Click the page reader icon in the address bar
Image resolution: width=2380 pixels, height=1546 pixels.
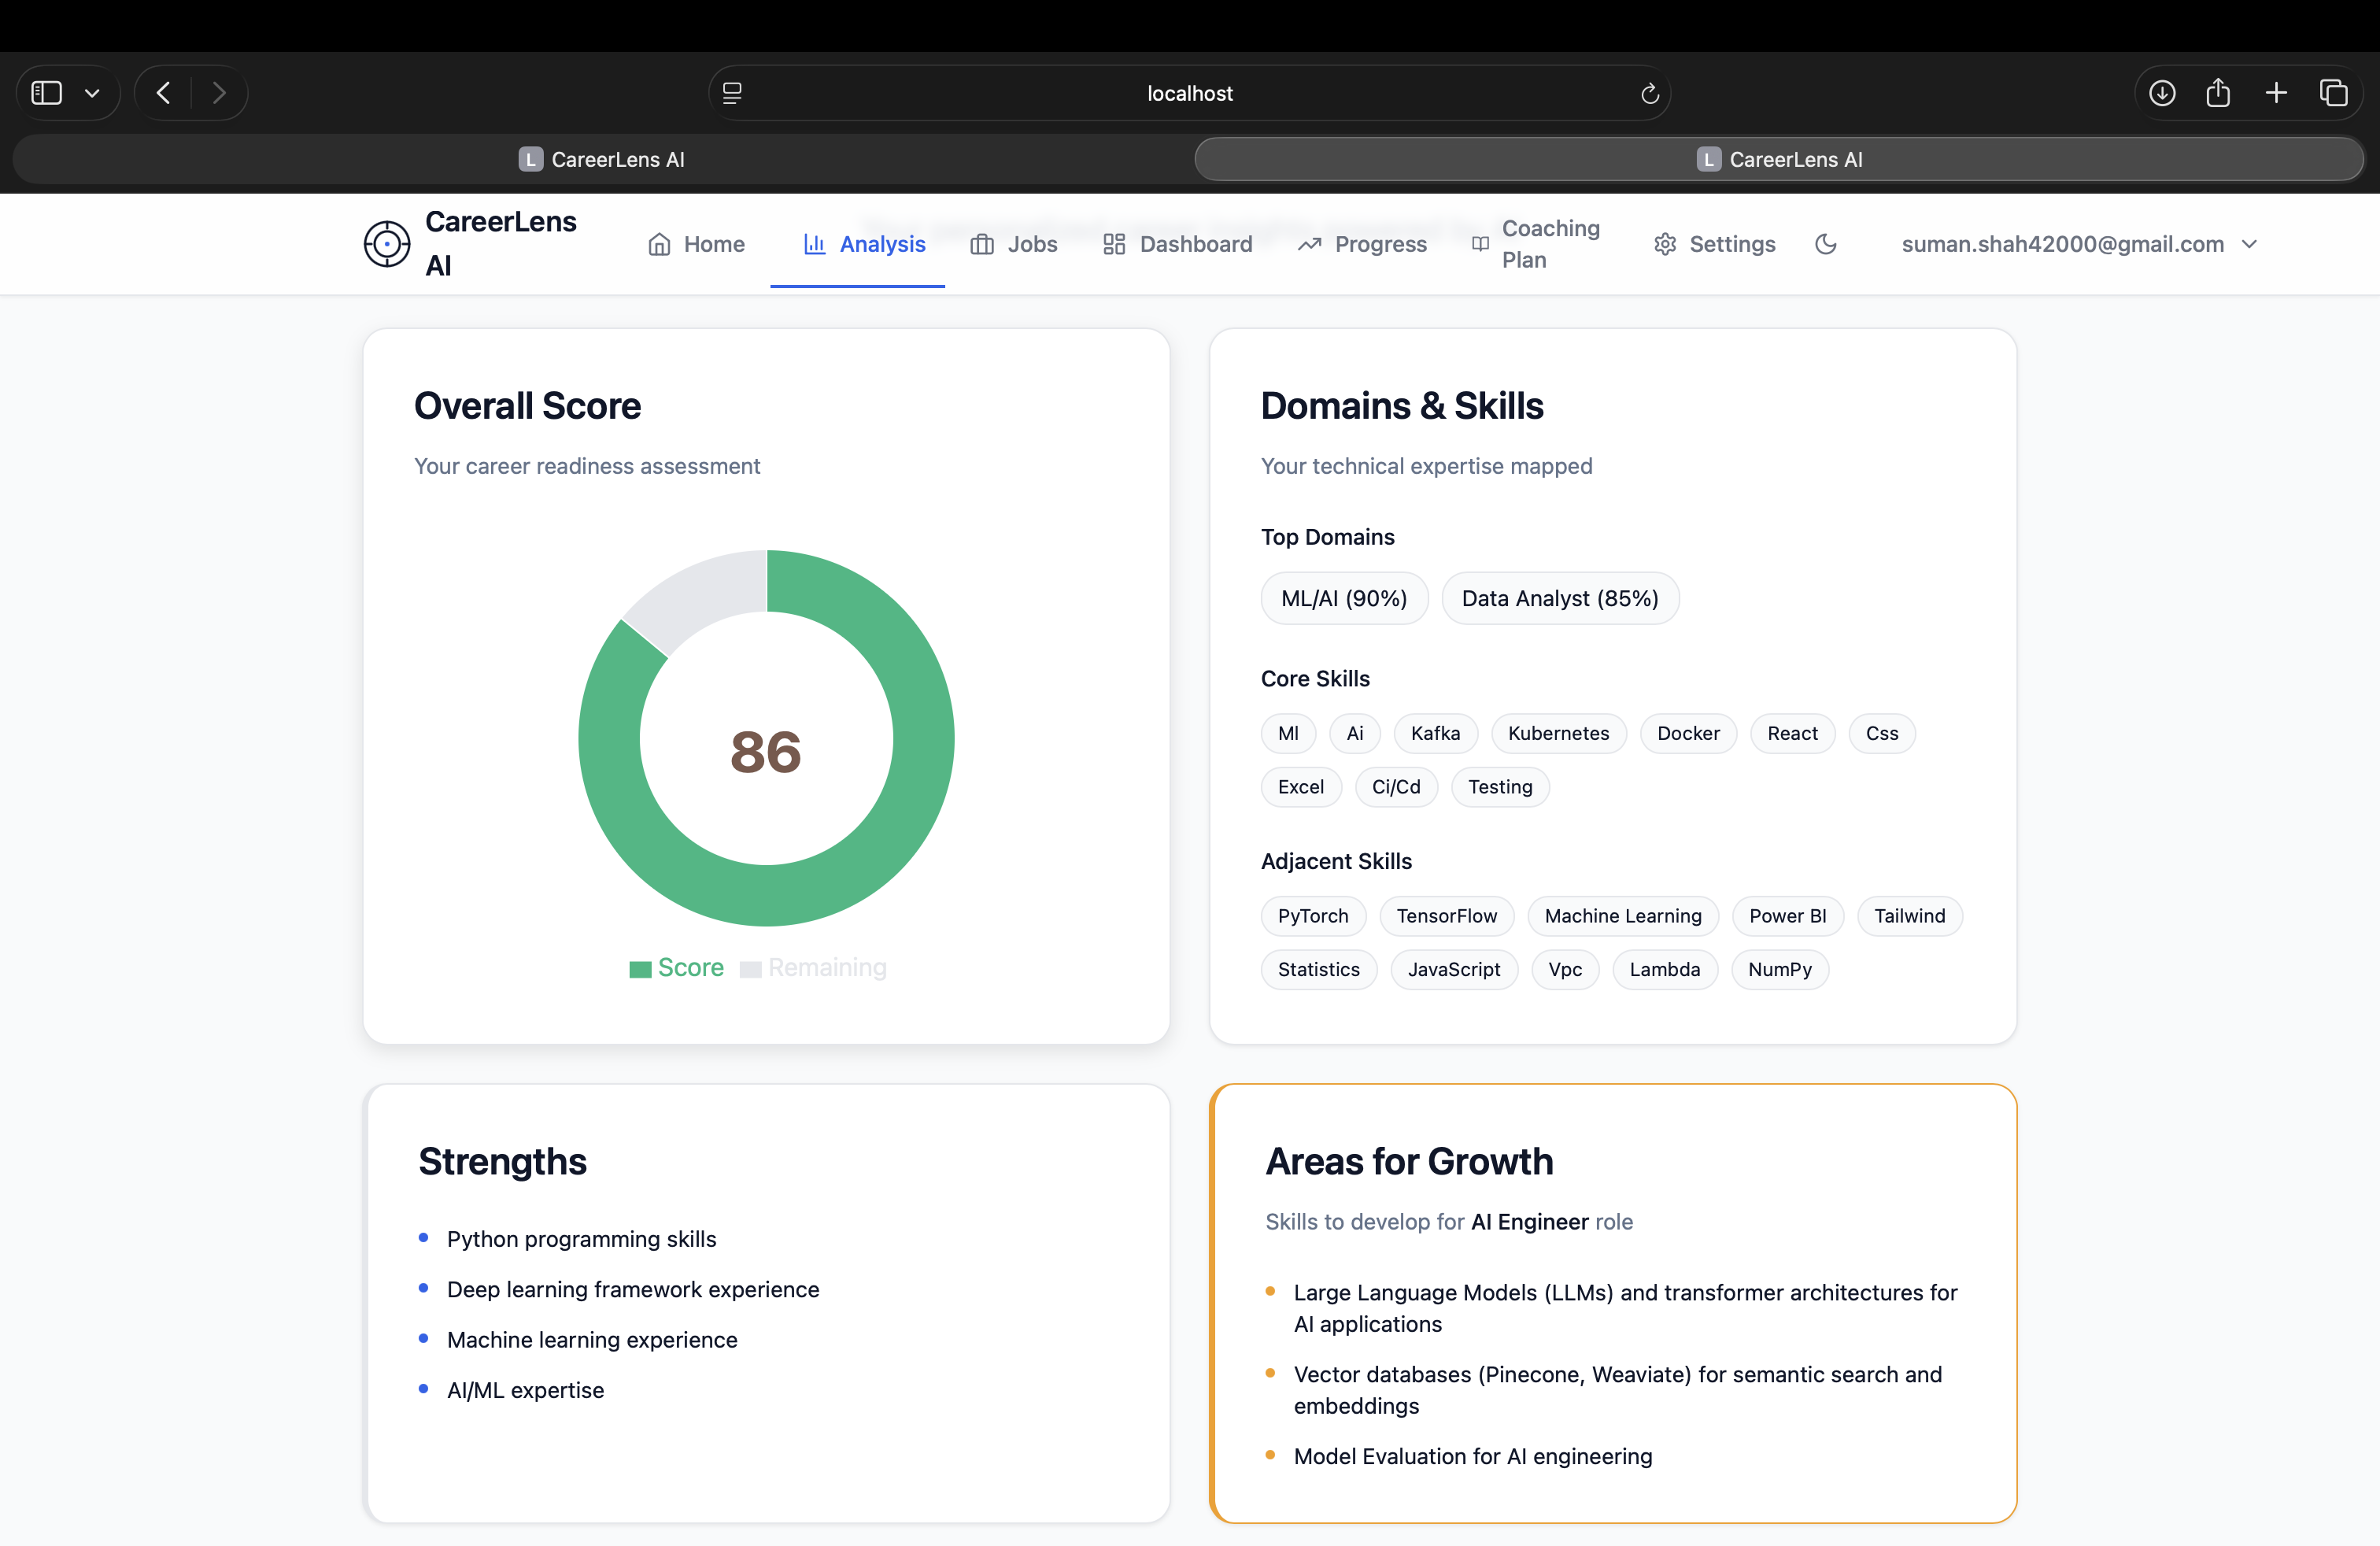pyautogui.click(x=732, y=93)
